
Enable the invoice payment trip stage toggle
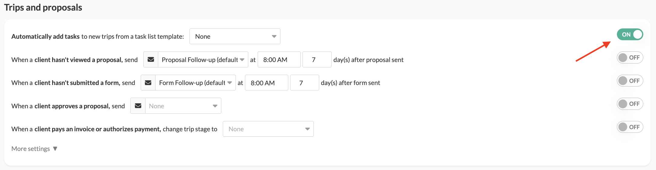pos(630,127)
